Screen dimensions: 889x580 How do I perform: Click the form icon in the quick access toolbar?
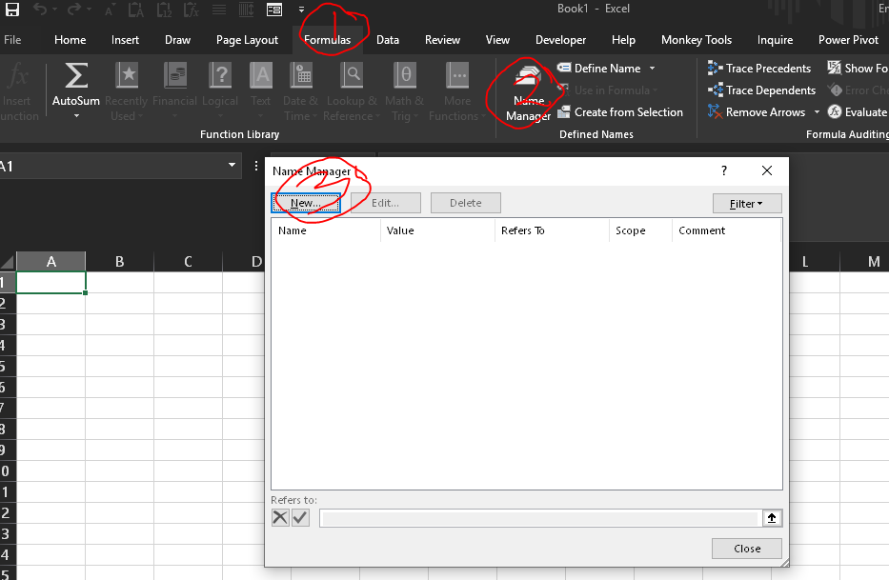274,10
